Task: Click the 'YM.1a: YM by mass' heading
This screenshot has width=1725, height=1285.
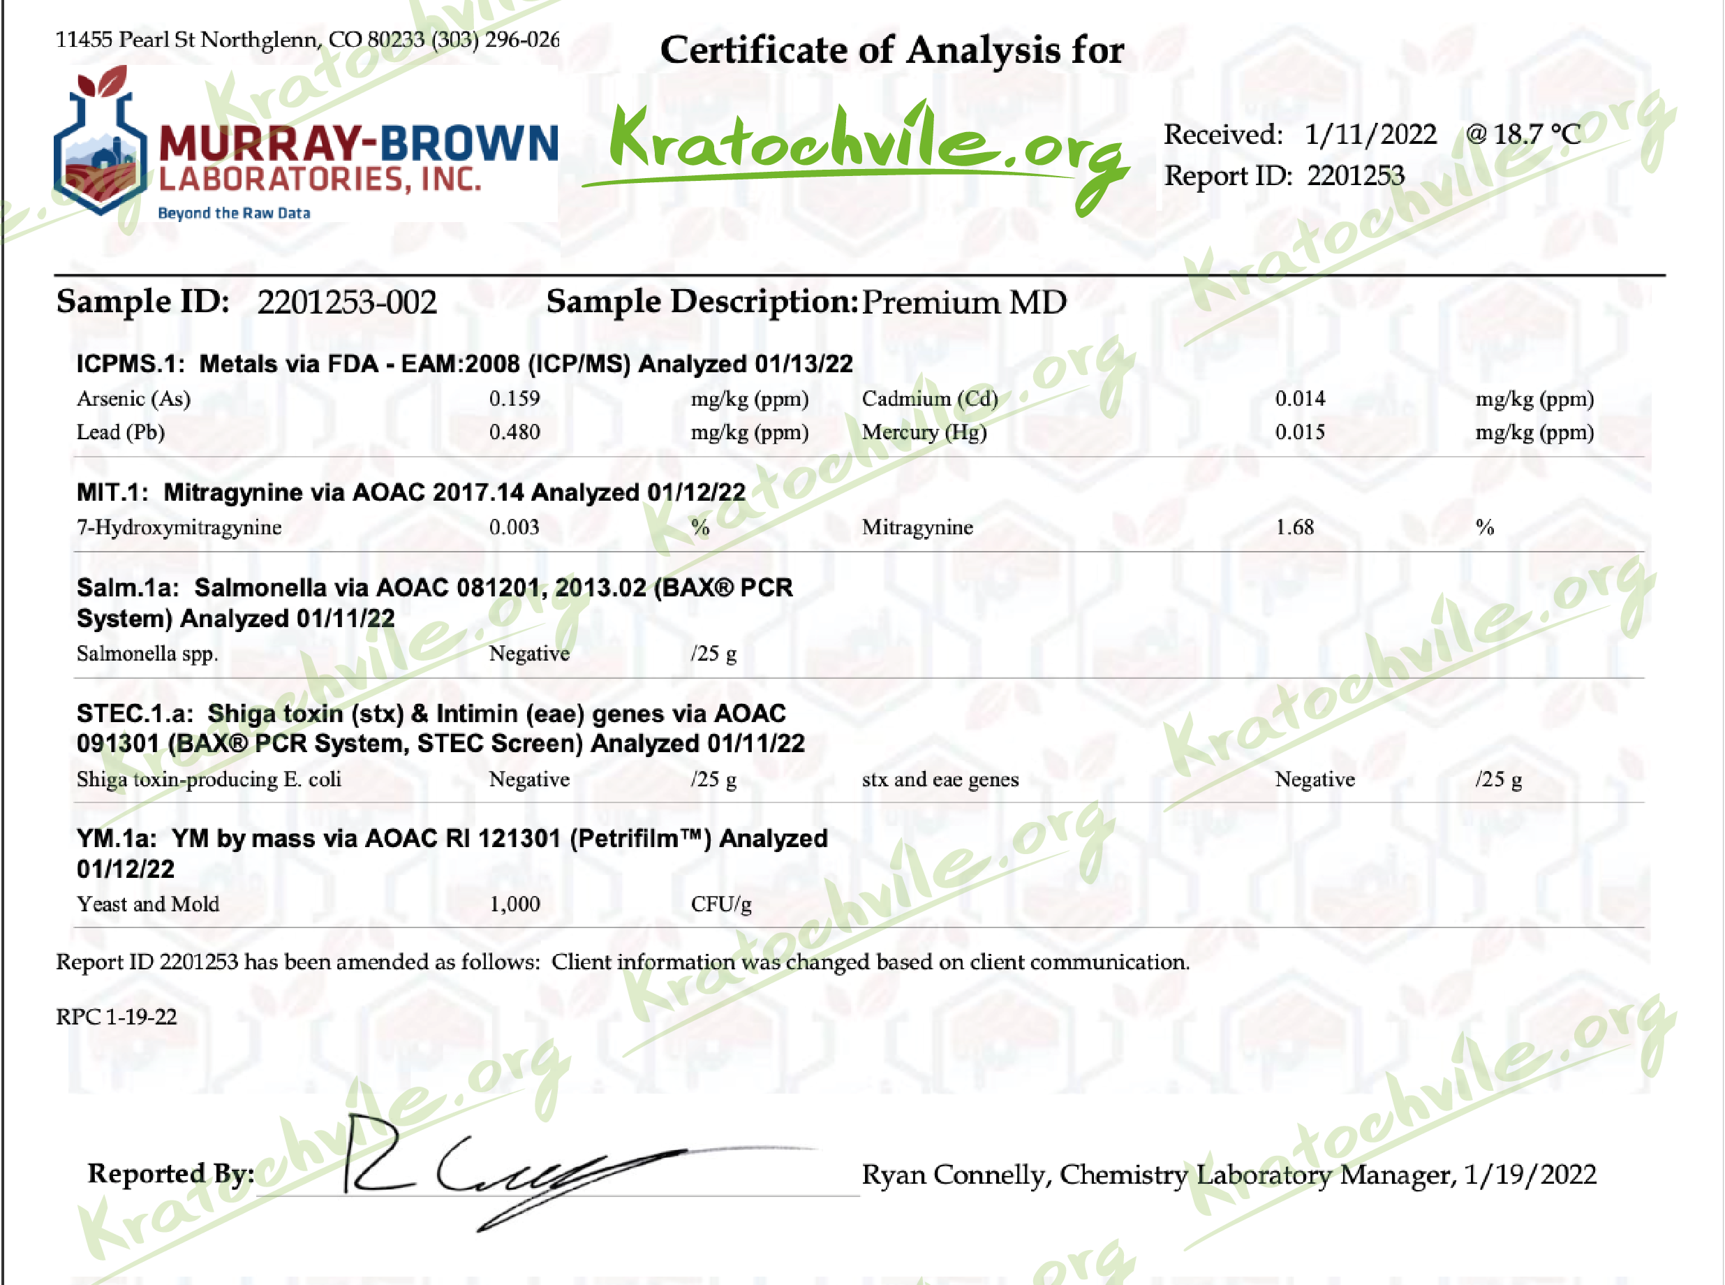Action: [x=452, y=853]
